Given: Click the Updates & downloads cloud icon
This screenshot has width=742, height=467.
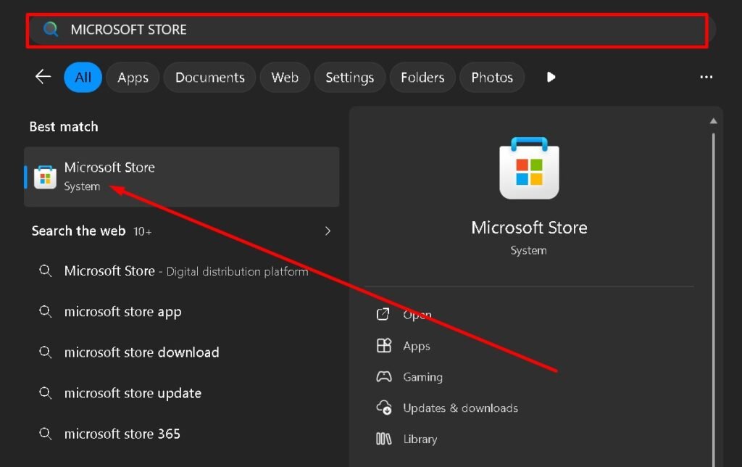Looking at the screenshot, I should [x=384, y=408].
